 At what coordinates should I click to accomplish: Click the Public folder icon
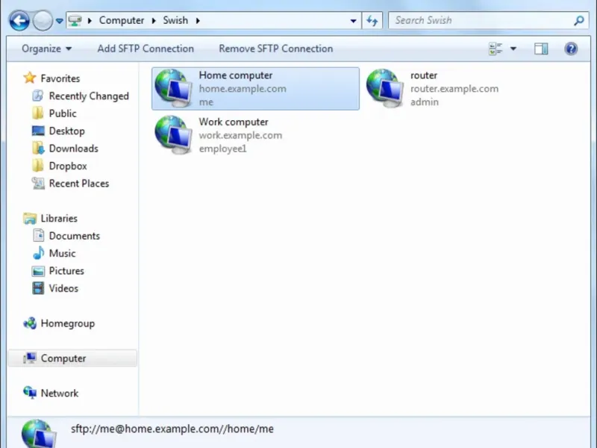click(x=38, y=113)
